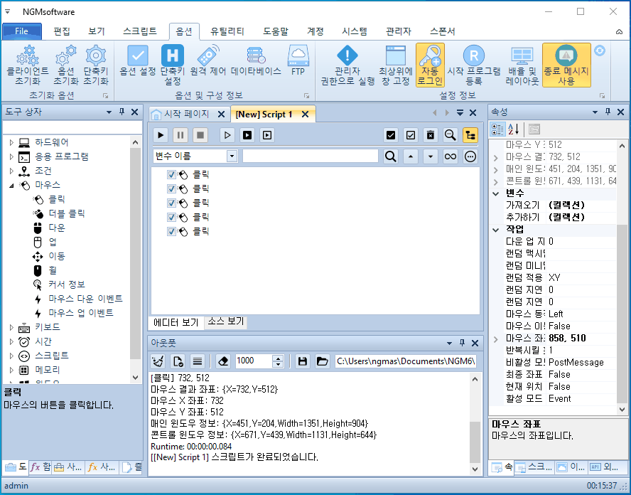
Task: Open the FTP settings icon
Action: click(x=298, y=60)
